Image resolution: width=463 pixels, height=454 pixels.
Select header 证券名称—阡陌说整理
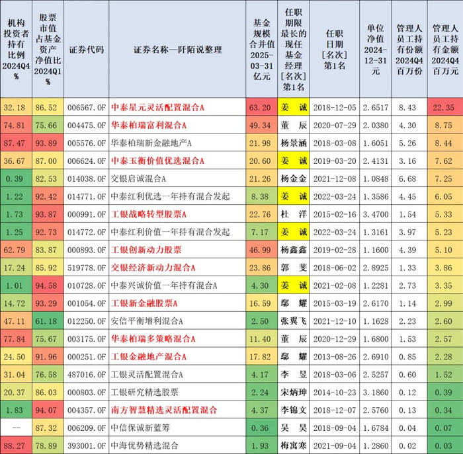(177, 50)
